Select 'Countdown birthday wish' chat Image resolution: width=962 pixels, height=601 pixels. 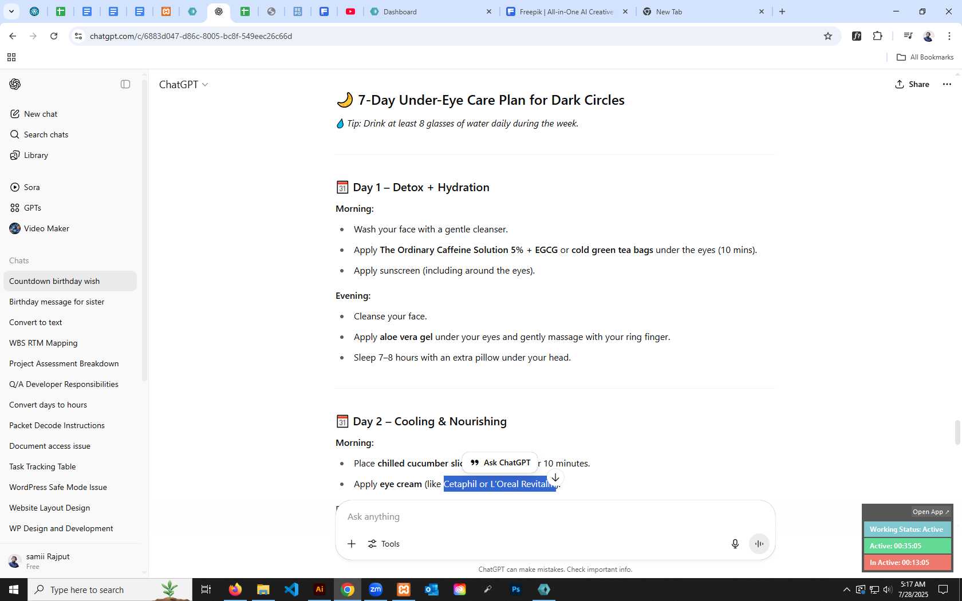click(x=70, y=281)
